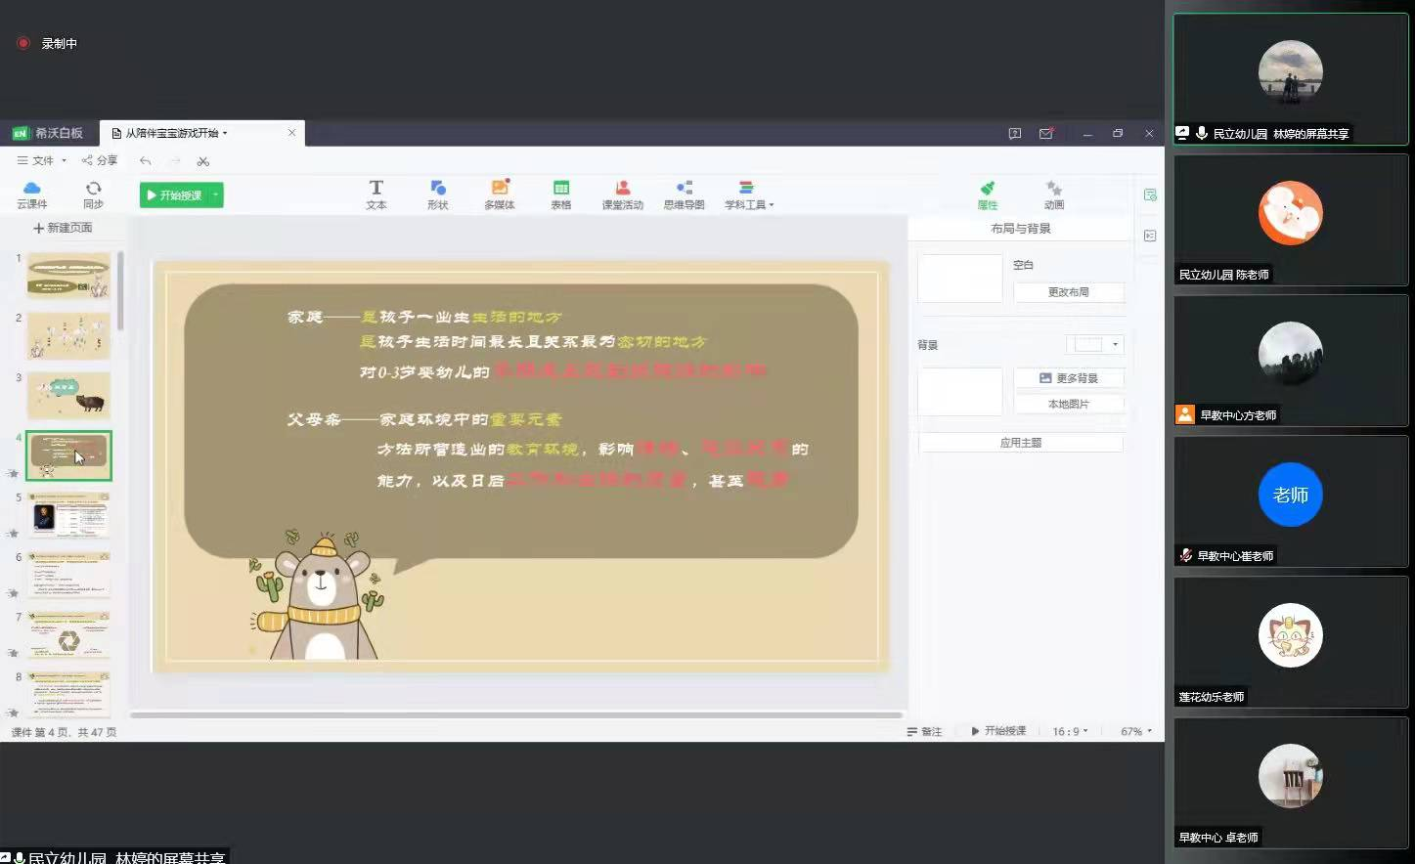Expand the 学科工具 subject tools dropdown
The height and width of the screenshot is (864, 1415).
click(x=749, y=194)
